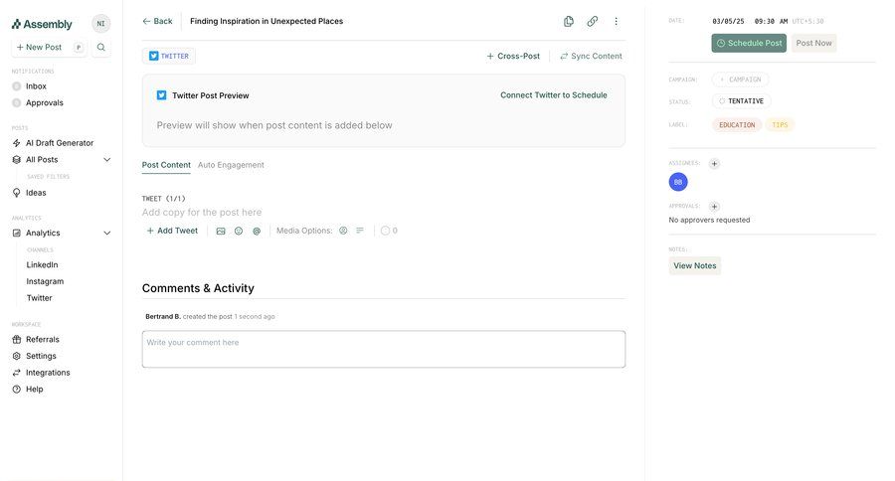Click the TIPS label tag
Image resolution: width=895 pixels, height=481 pixels.
780,125
